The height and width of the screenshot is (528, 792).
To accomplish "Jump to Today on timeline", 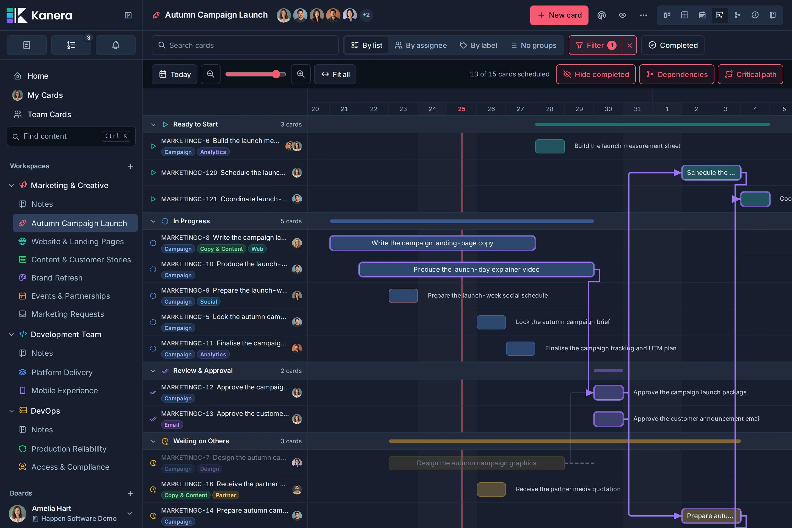I will coord(174,74).
